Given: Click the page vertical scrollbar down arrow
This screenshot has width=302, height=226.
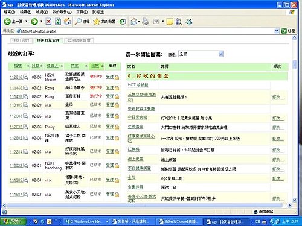Looking at the screenshot, I should pos(294,200).
